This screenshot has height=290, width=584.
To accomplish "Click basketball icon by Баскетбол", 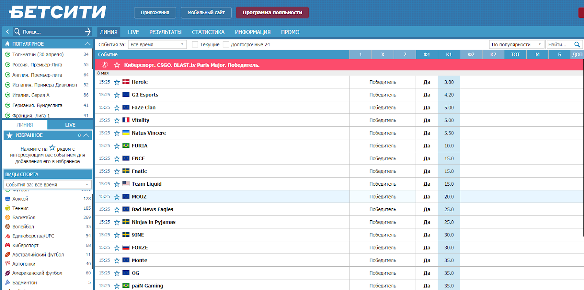I will click(8, 217).
